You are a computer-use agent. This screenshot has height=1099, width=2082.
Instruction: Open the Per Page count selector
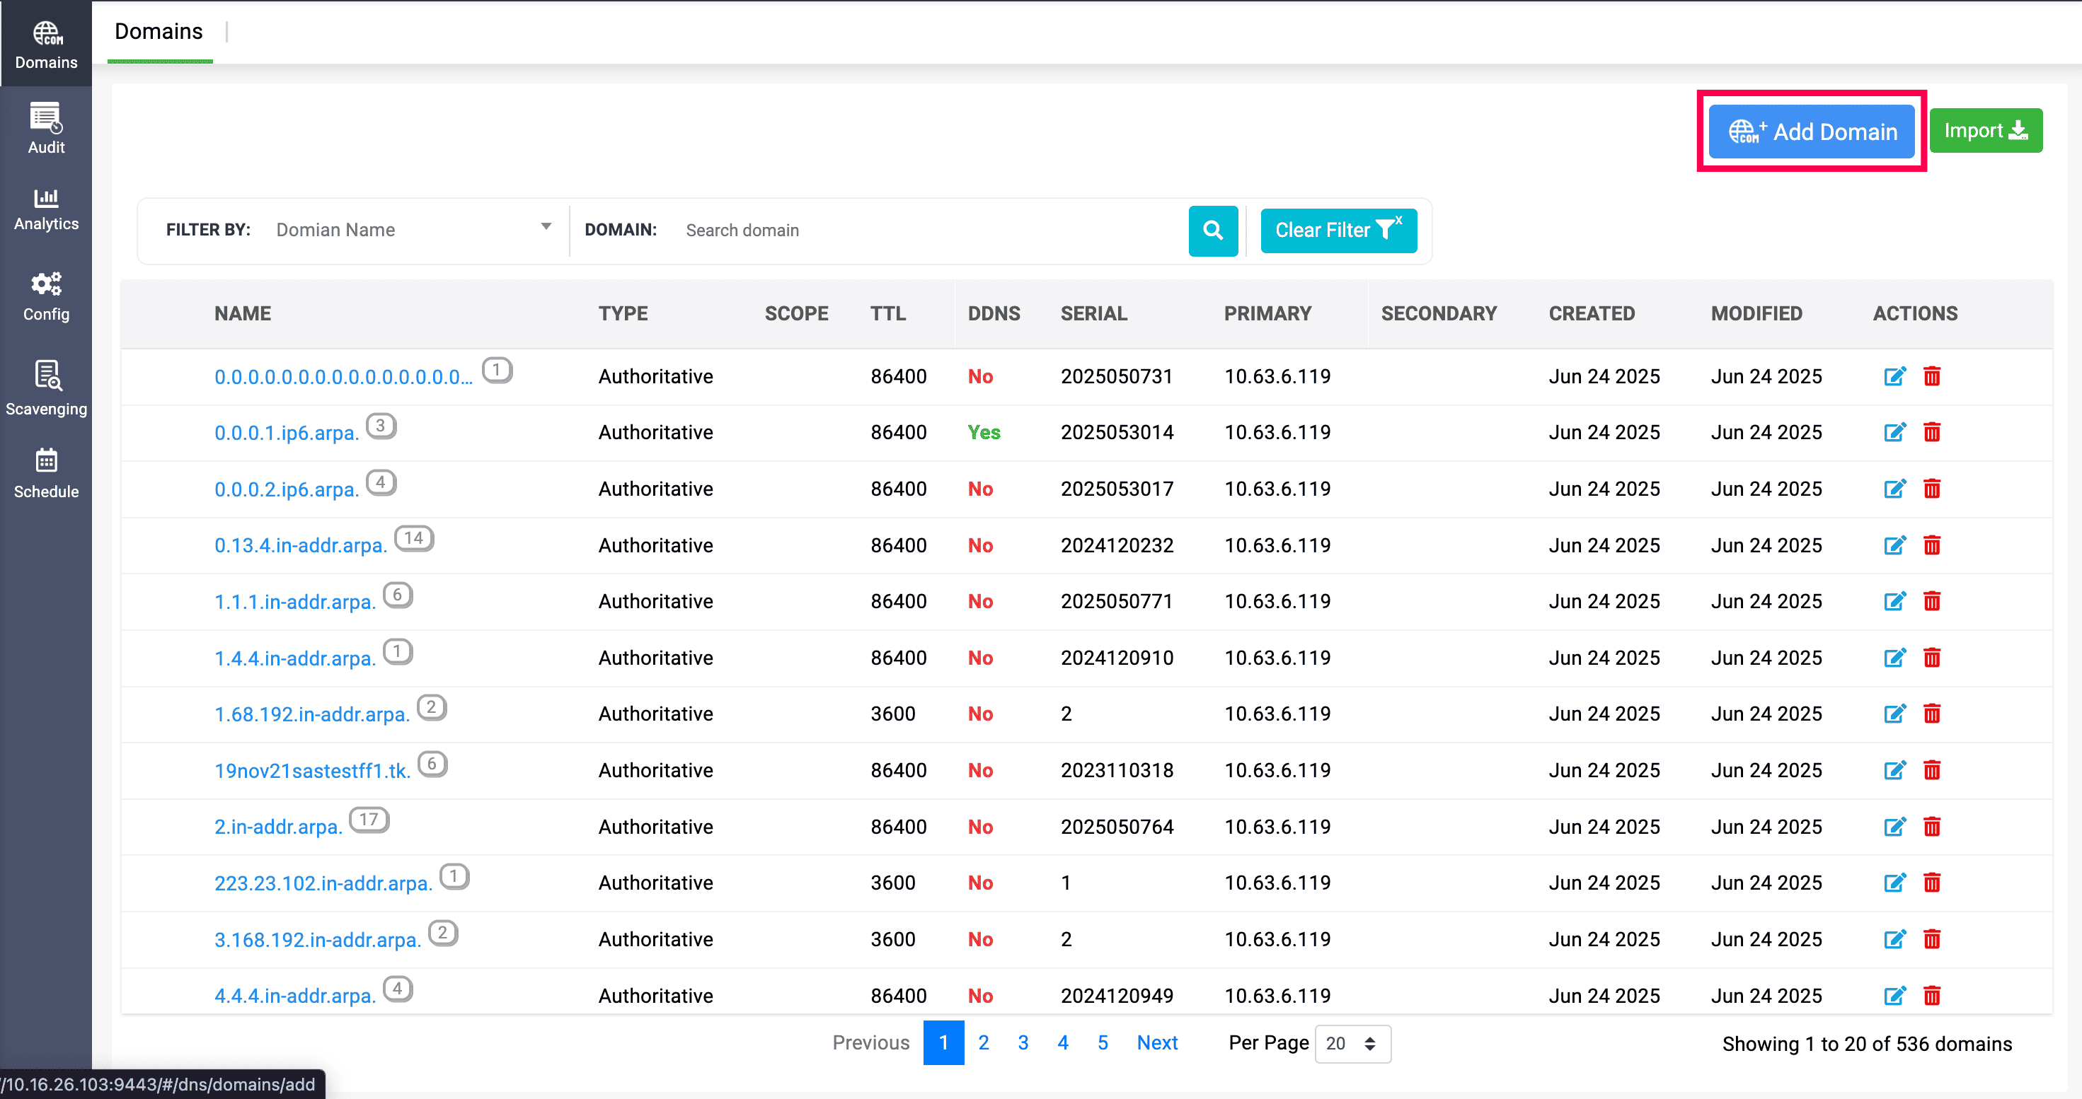click(1352, 1043)
